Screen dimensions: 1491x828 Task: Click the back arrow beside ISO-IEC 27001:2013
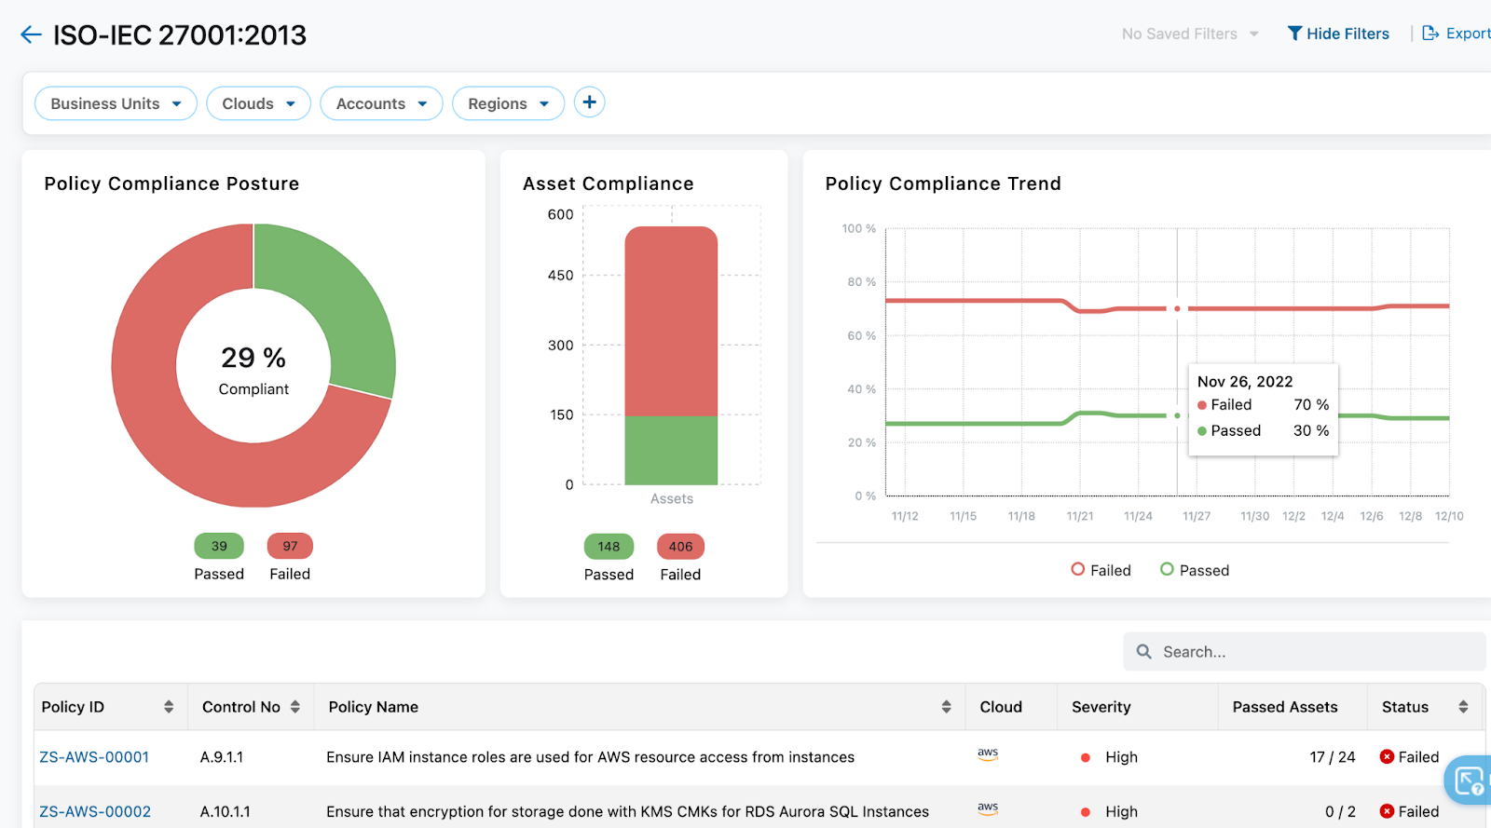coord(31,35)
